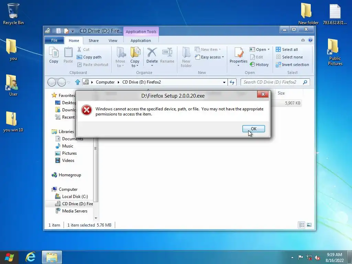The height and width of the screenshot is (264, 352).
Task: Open the Recycle Bin desktop icon
Action: [13, 14]
